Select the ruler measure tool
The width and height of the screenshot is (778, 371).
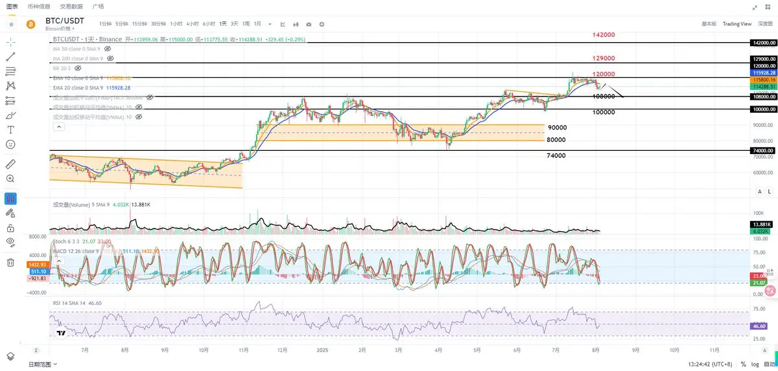pos(10,164)
